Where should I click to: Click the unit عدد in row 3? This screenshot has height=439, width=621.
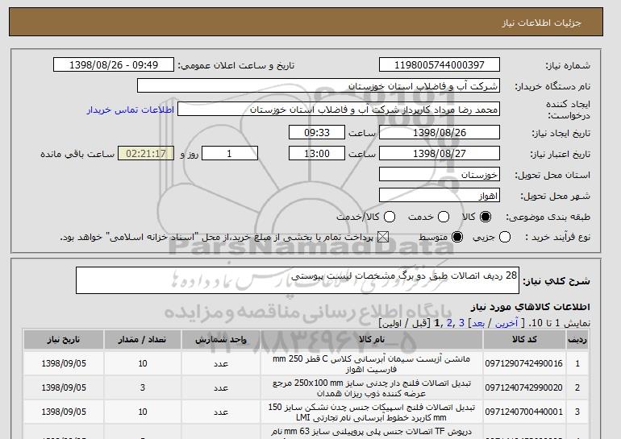pyautogui.click(x=221, y=412)
